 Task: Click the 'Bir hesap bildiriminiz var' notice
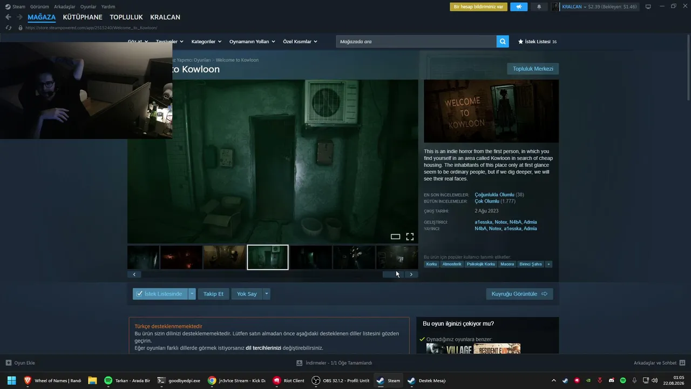click(479, 7)
